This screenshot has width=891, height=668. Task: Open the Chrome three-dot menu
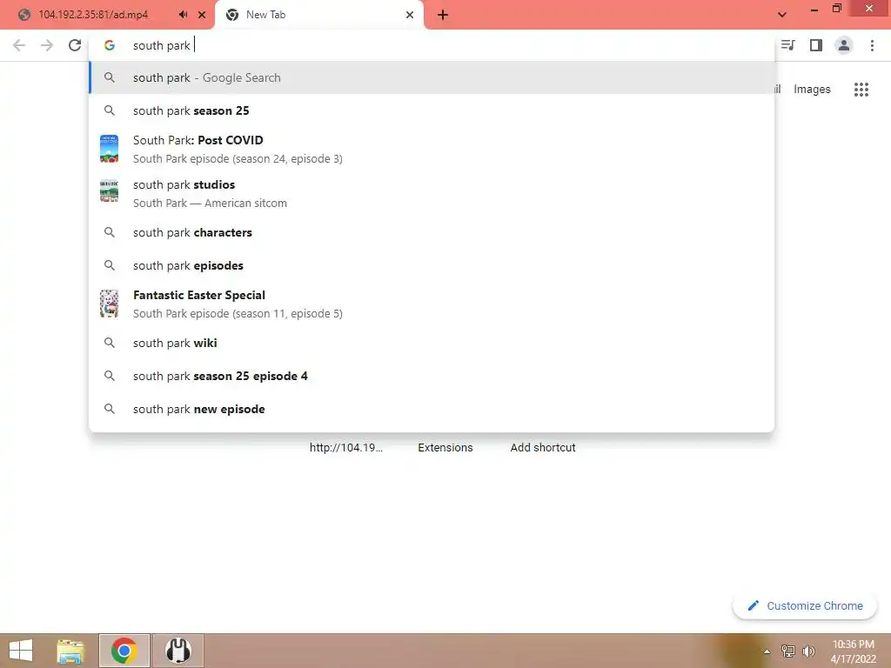(872, 45)
